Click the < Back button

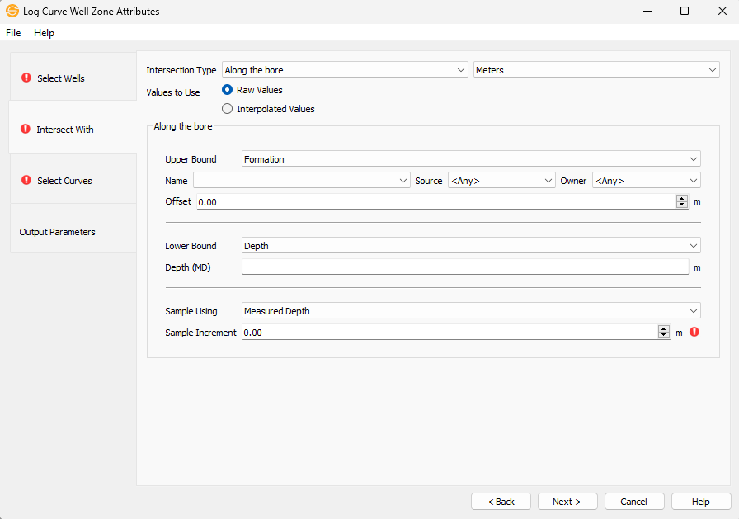tap(501, 502)
